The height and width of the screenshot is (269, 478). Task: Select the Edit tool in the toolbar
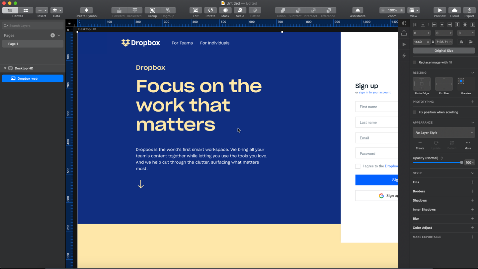(x=196, y=10)
